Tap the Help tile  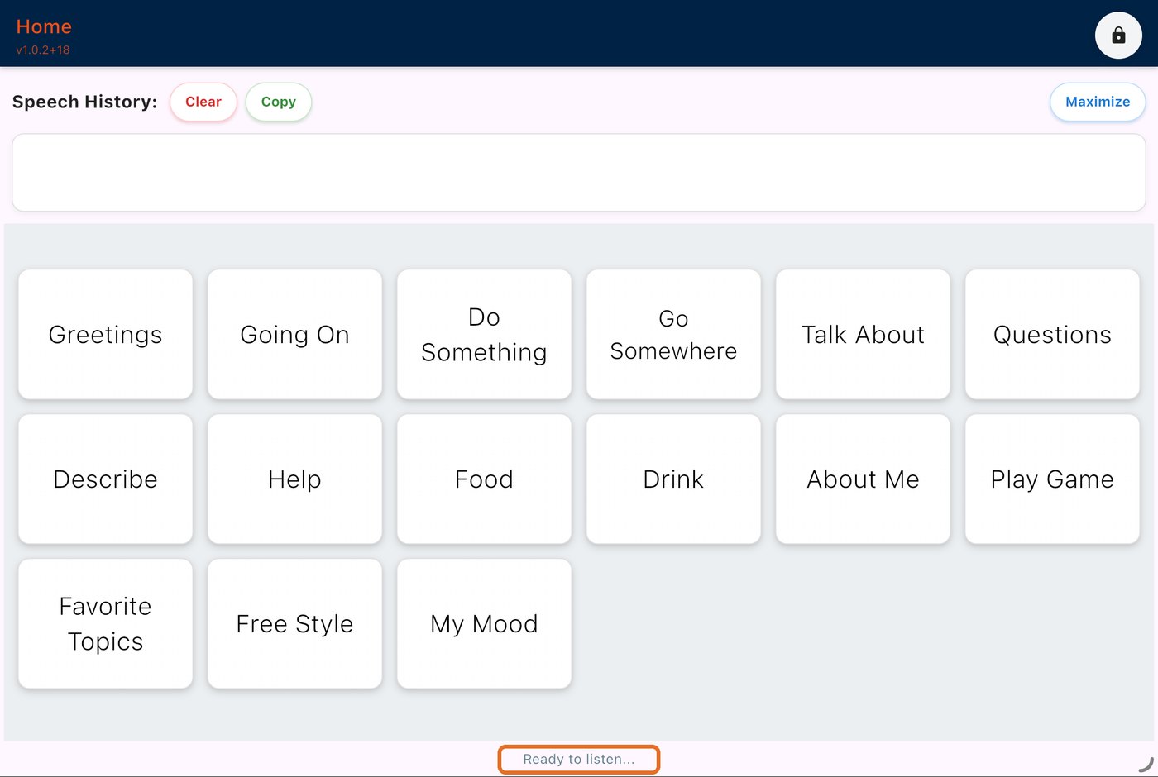click(295, 479)
